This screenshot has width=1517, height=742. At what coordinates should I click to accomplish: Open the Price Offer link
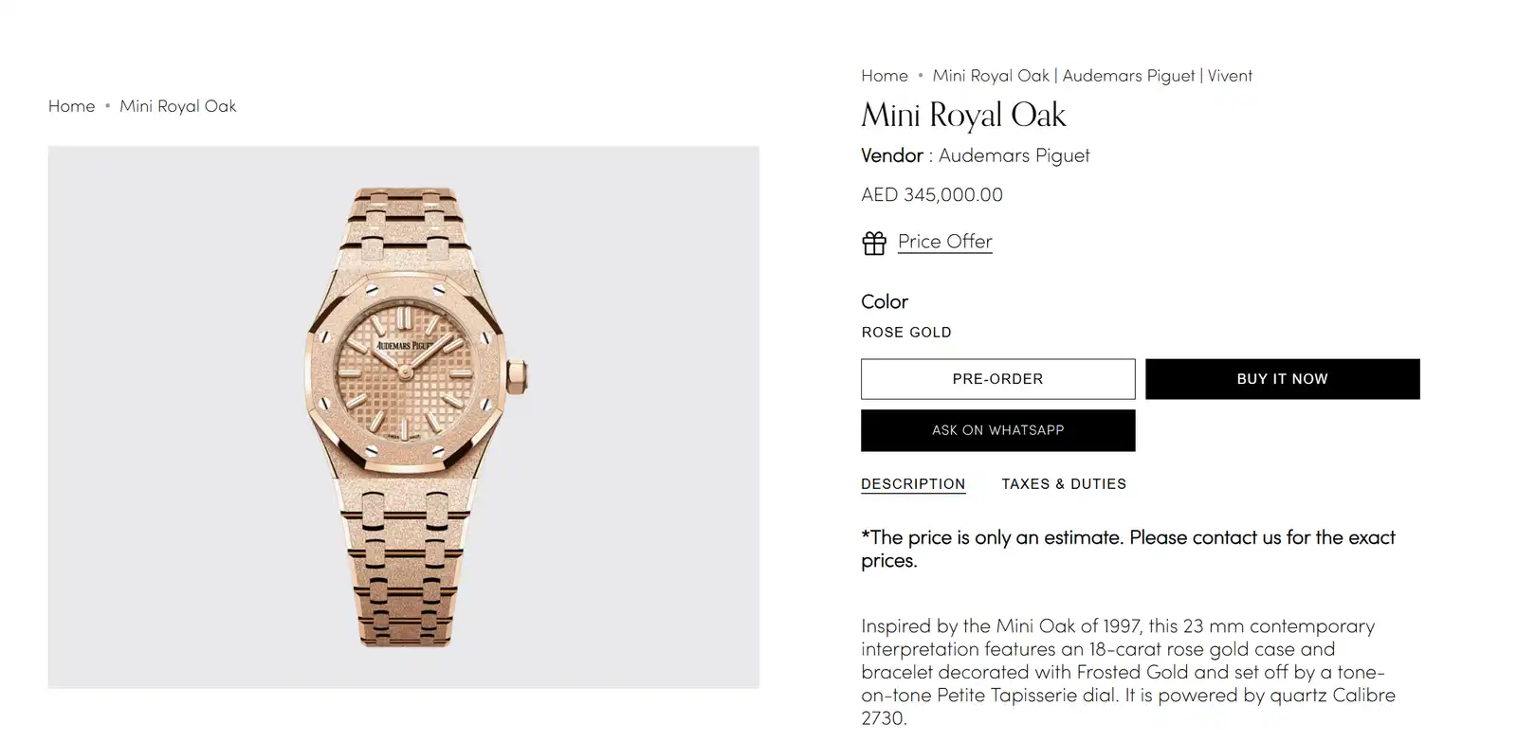(944, 242)
